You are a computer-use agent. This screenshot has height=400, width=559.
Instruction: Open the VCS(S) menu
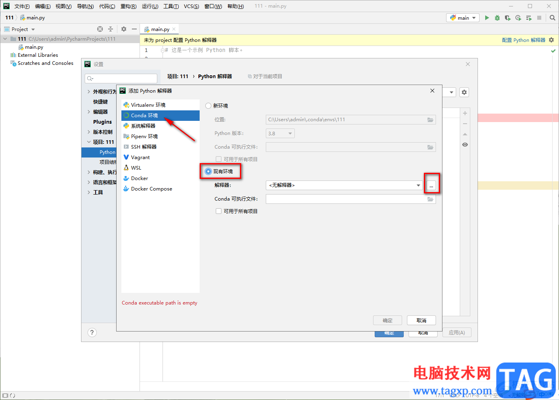pyautogui.click(x=192, y=6)
